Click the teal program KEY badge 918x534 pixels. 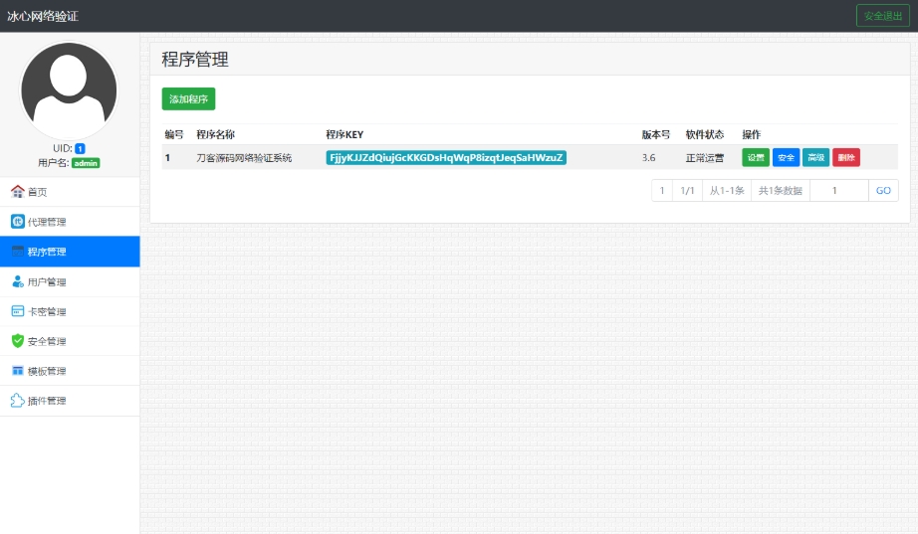446,157
